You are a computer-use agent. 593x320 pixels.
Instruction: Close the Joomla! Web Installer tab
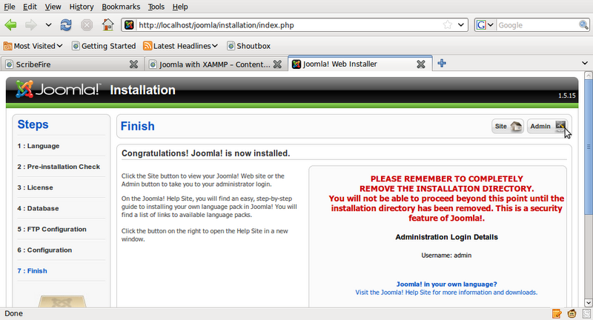coord(421,64)
